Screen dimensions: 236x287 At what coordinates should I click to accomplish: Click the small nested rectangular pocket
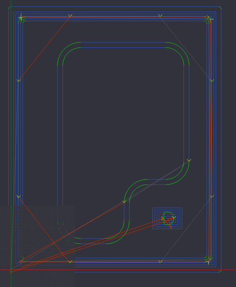(x=167, y=218)
